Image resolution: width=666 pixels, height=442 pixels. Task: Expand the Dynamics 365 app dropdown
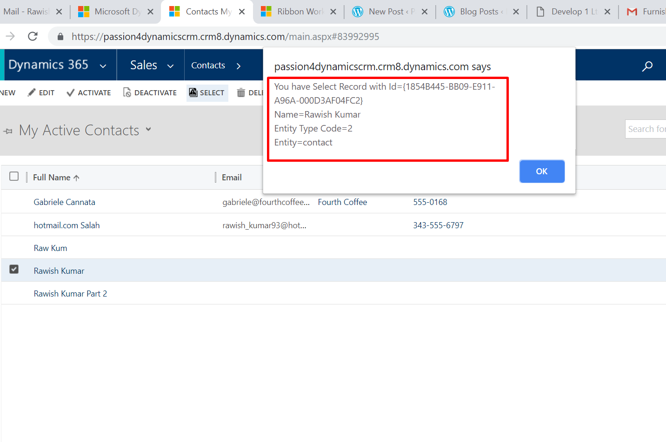coord(103,66)
